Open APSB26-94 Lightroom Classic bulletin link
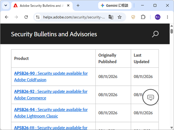Screen dimensions: 174x130 click(51, 113)
